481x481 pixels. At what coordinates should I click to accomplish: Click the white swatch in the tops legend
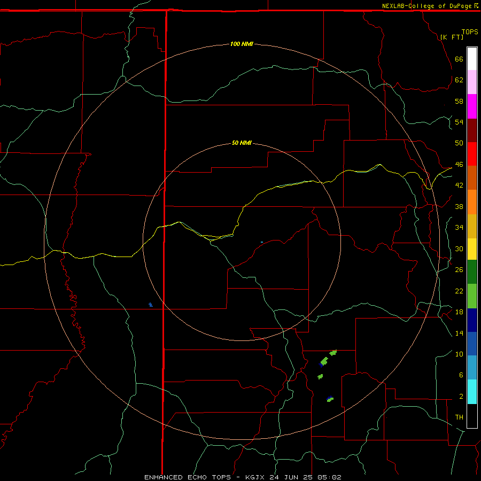click(472, 59)
